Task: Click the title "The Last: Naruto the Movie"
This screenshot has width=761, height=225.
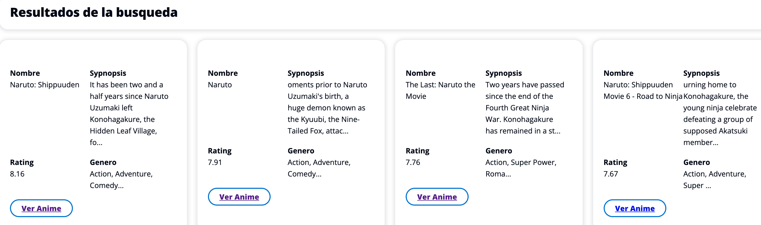Action: 440,90
